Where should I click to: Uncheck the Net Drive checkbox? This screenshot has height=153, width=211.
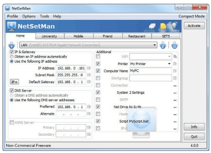click(x=98, y=107)
